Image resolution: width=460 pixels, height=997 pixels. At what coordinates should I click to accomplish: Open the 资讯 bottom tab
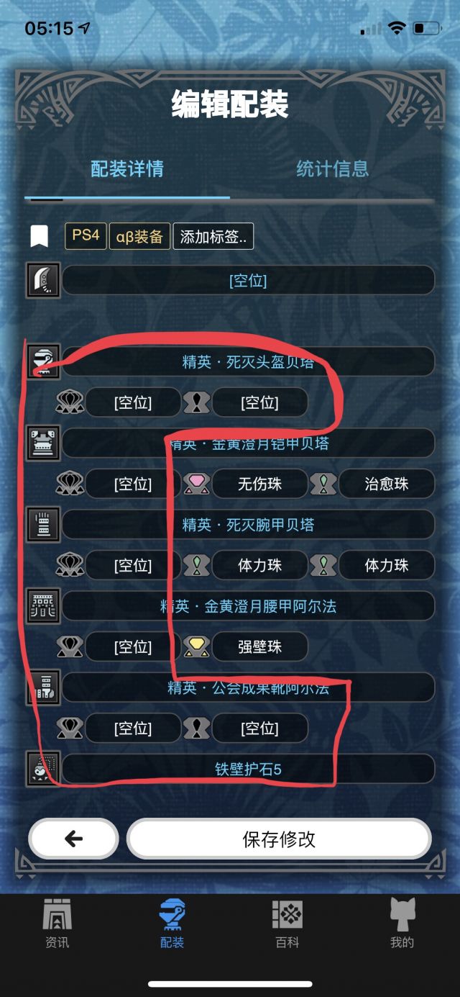tap(57, 924)
